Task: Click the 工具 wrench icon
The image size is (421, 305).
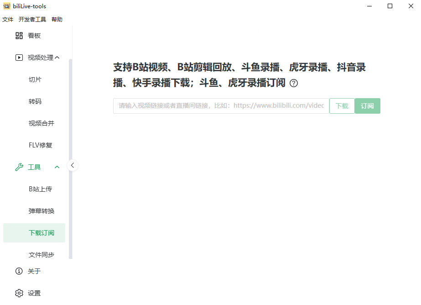Action: (19, 167)
